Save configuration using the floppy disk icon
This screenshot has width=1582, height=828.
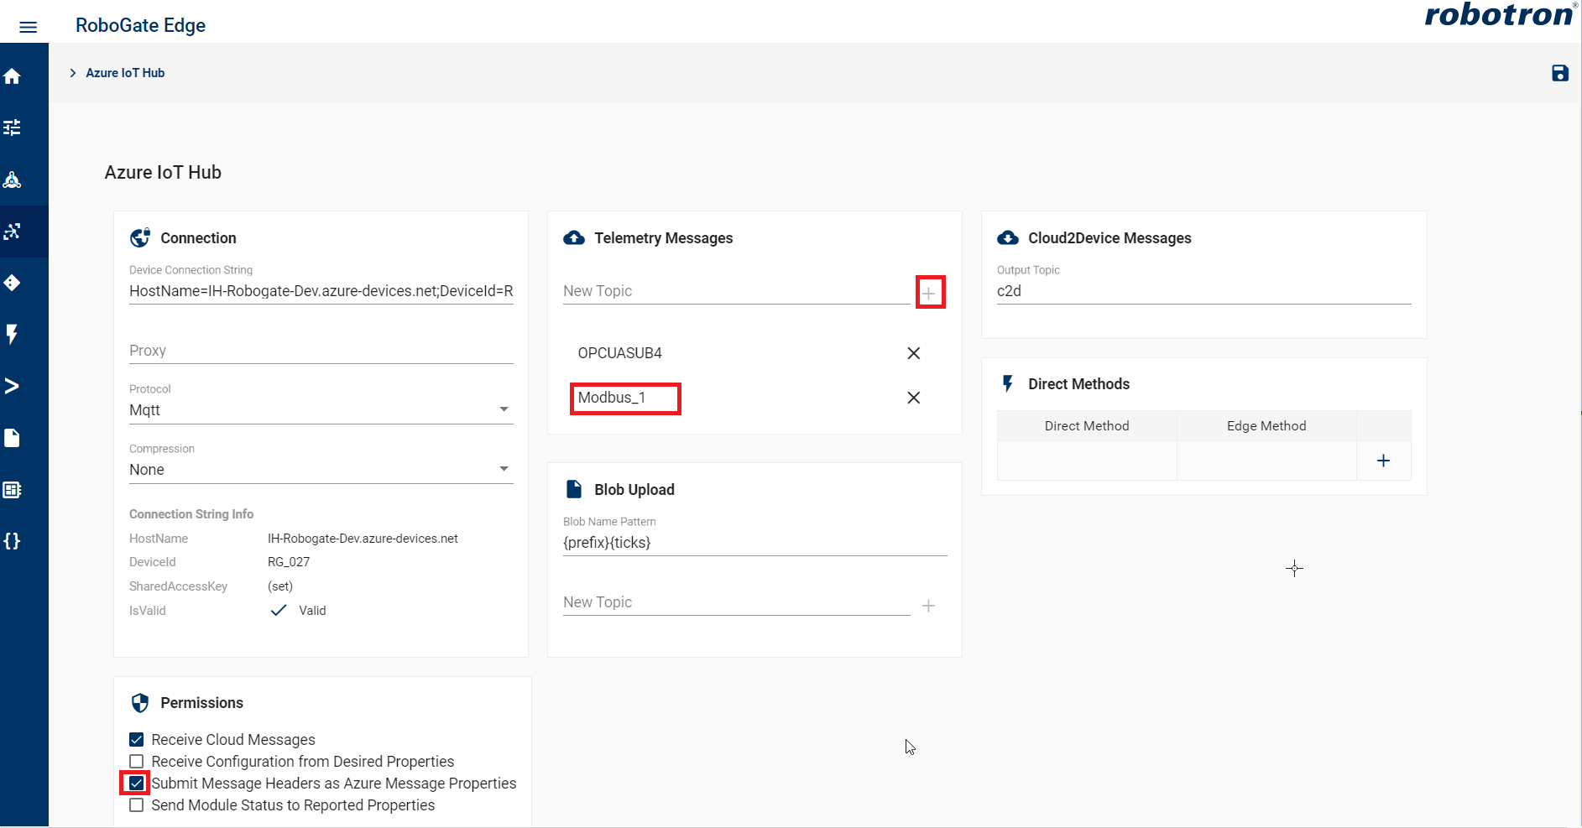tap(1559, 74)
